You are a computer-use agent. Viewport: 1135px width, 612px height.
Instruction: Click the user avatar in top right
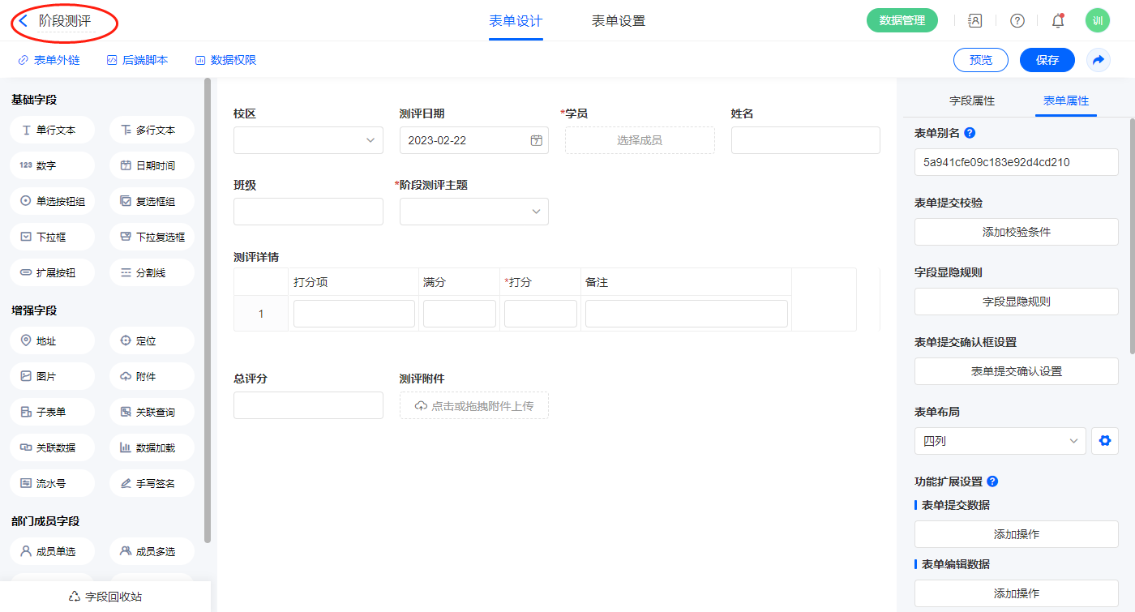[1097, 21]
